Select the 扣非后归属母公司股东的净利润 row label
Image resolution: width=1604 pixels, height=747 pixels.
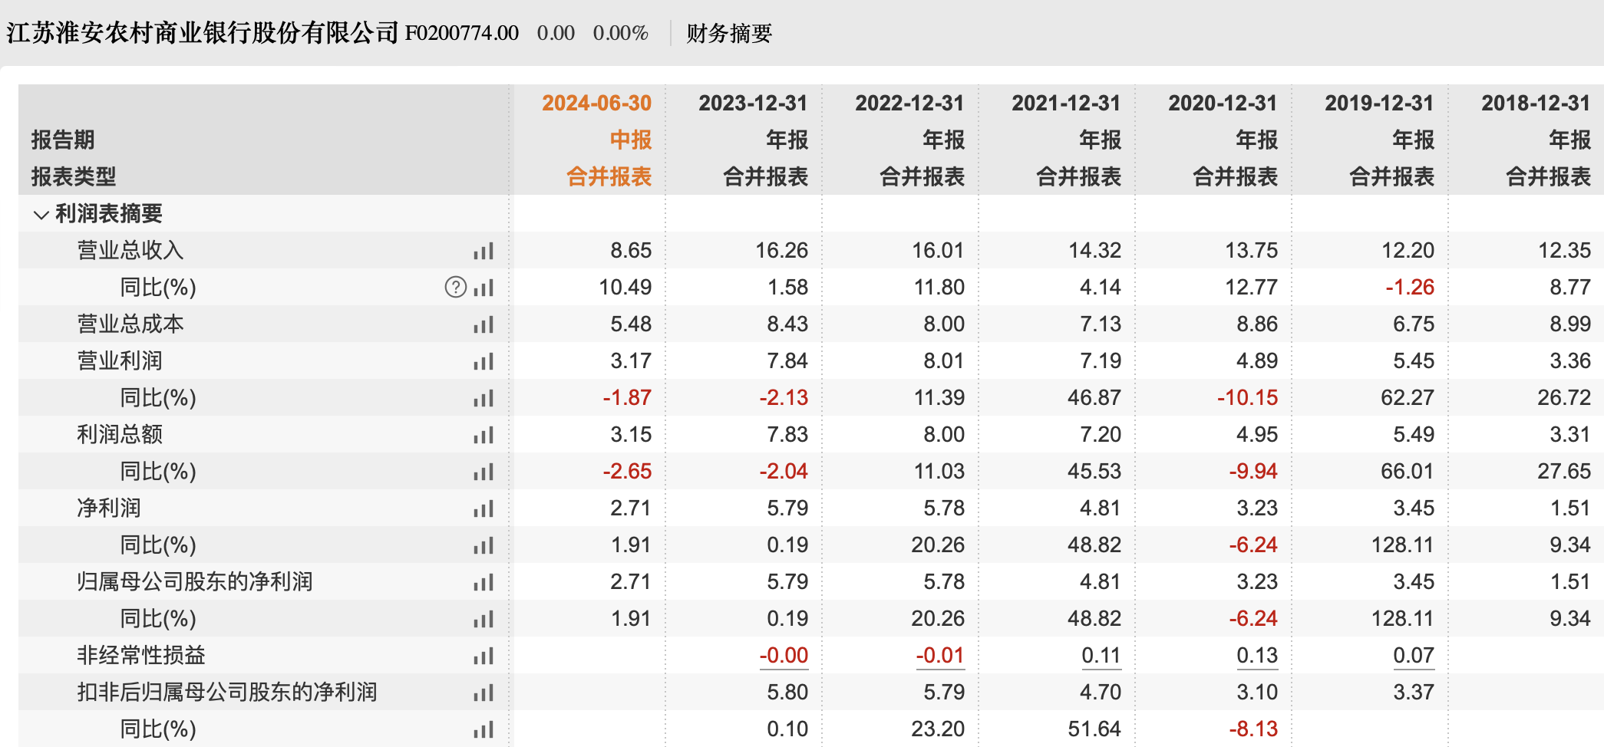227,693
